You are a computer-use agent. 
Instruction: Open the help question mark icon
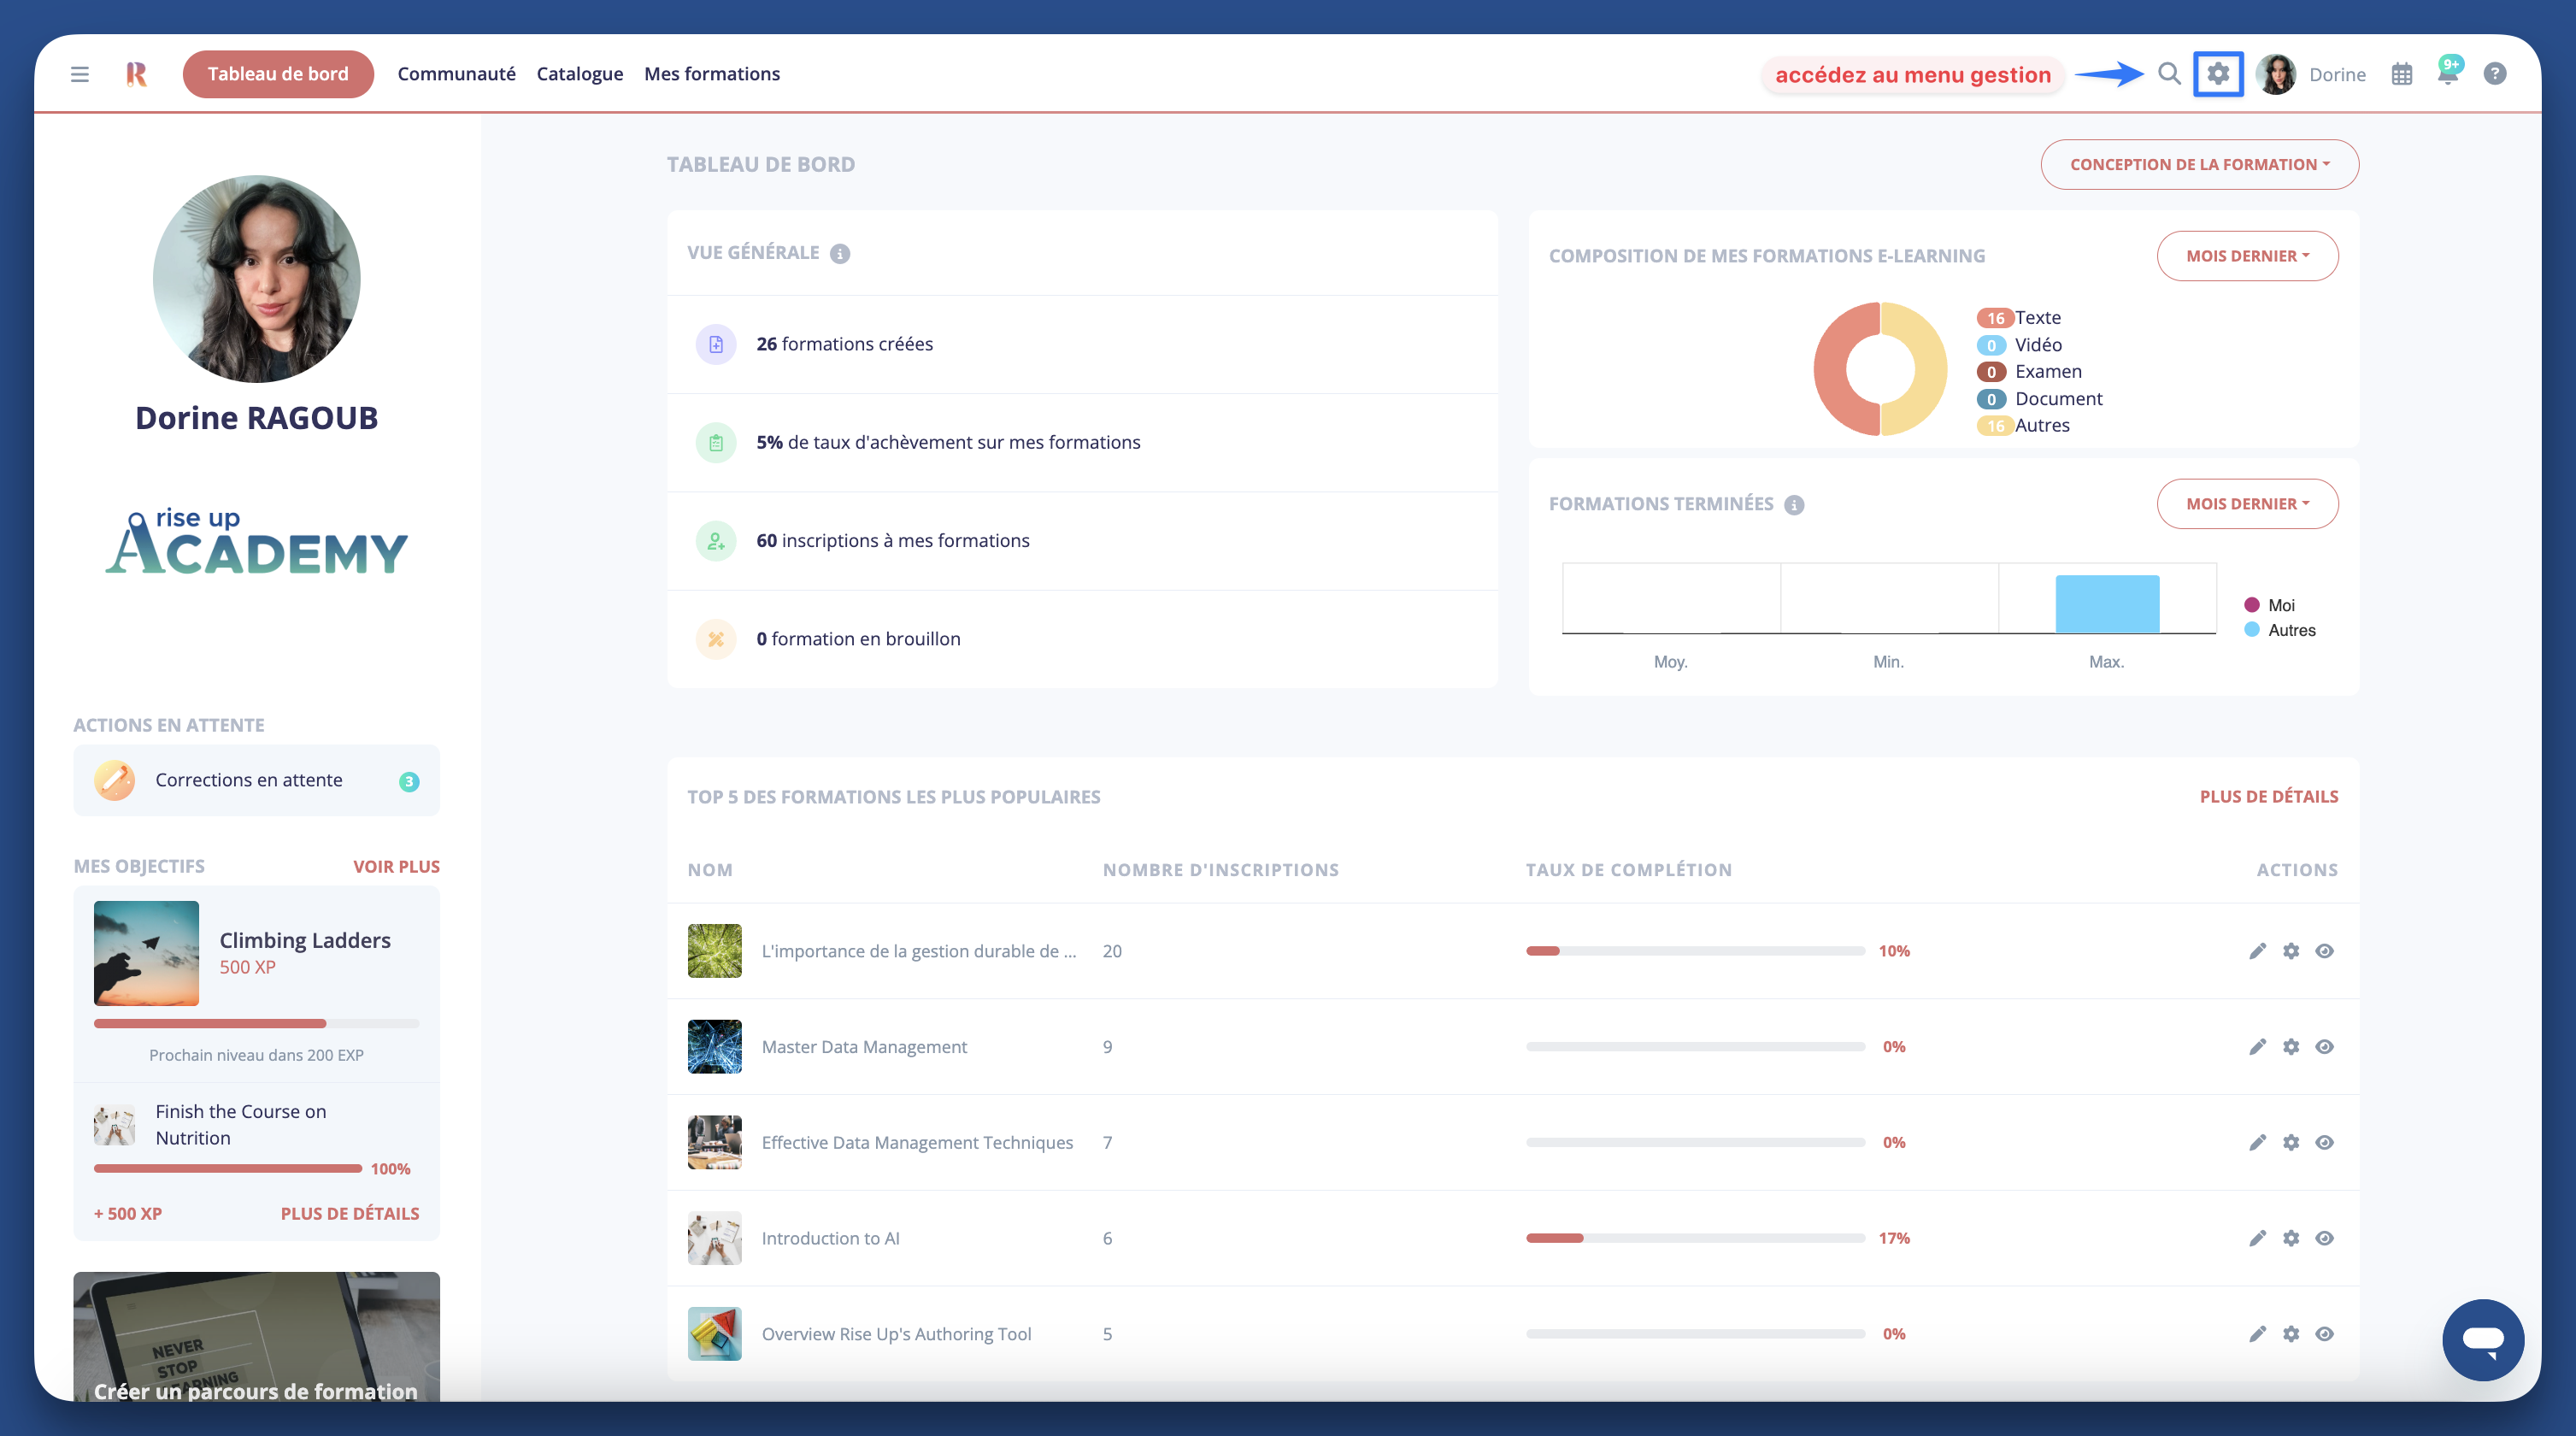2495,74
